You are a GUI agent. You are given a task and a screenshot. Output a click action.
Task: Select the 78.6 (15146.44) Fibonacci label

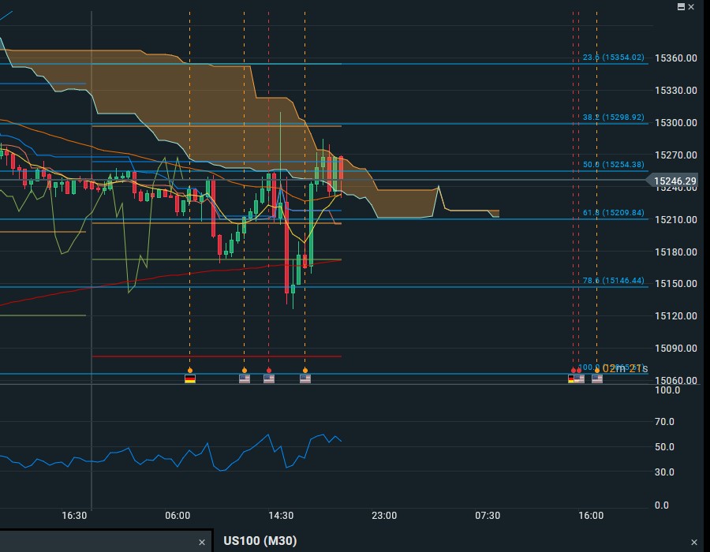click(613, 281)
